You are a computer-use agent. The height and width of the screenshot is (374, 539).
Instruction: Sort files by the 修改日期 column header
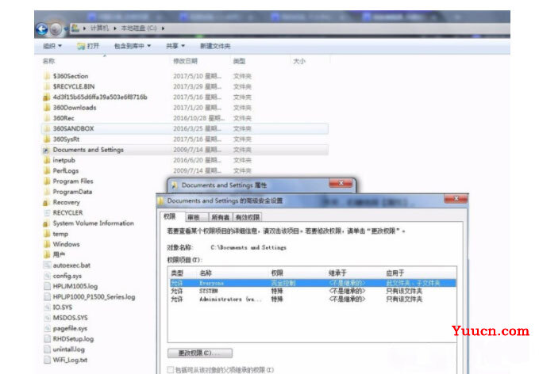(x=185, y=61)
